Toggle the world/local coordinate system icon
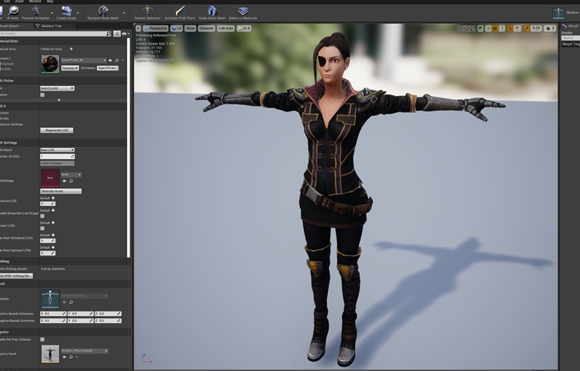This screenshot has height=371, width=580. [x=481, y=29]
